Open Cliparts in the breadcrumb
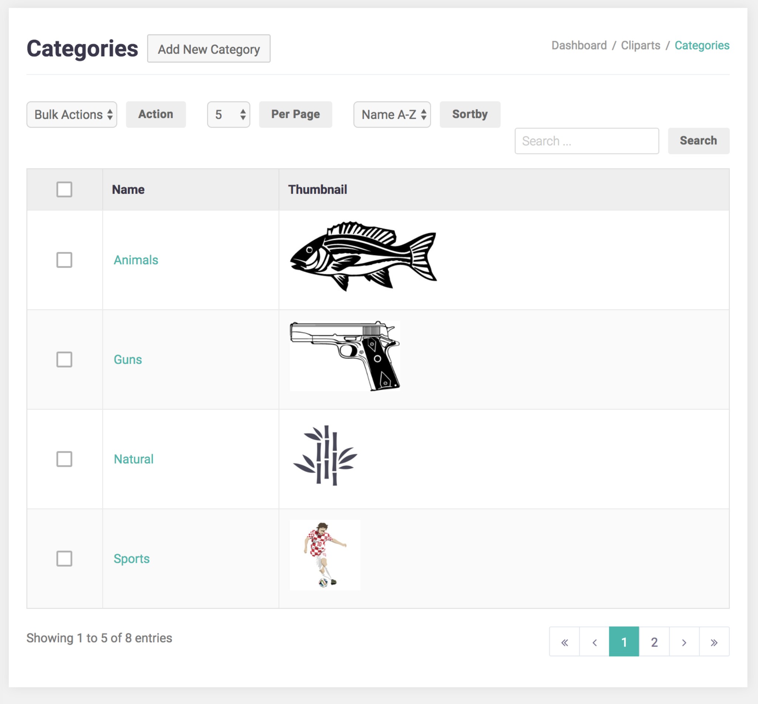 (640, 46)
